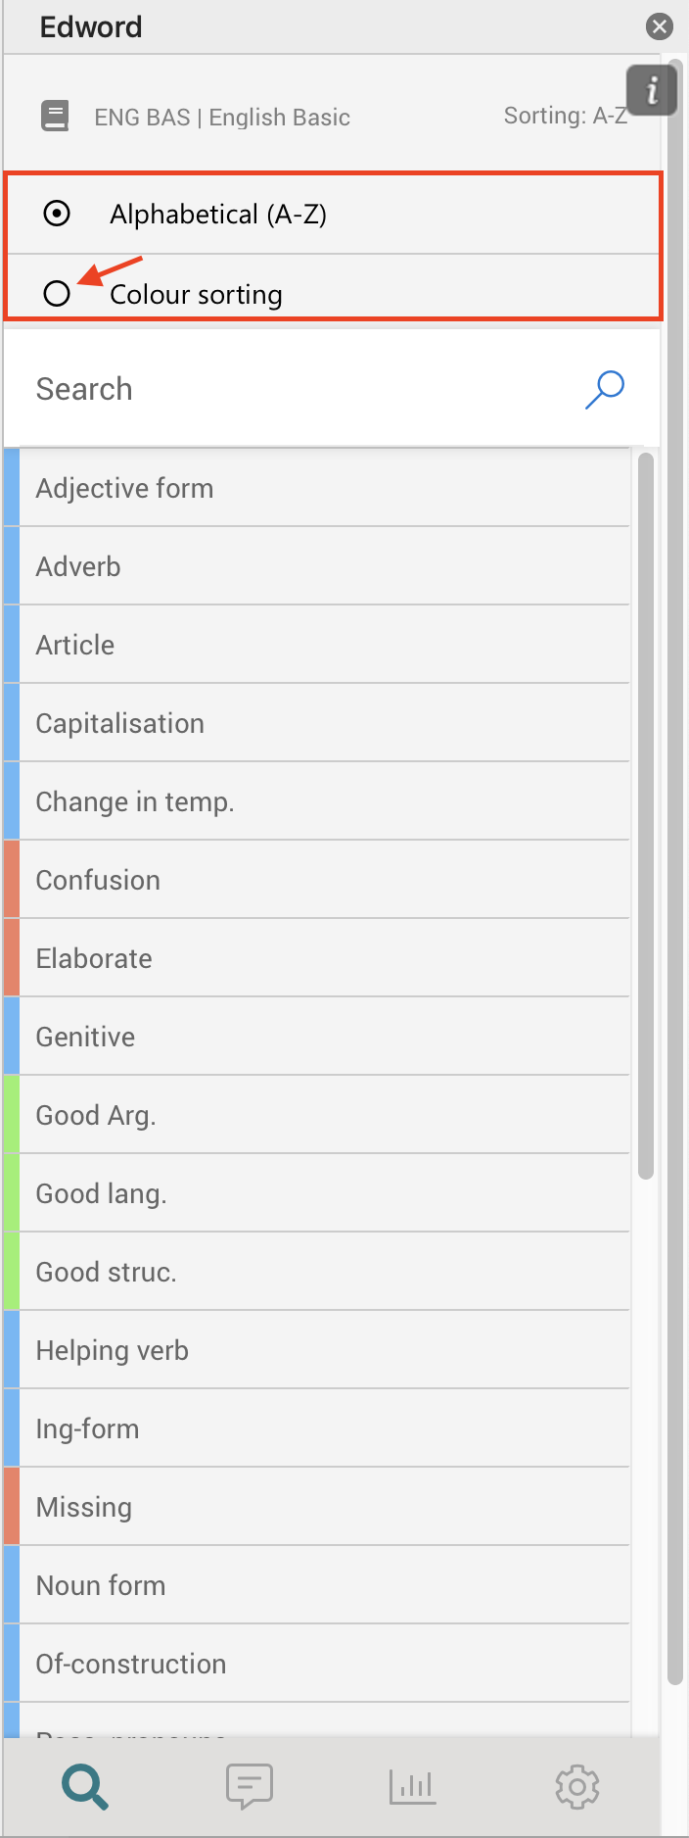Open the settings gear tab
The width and height of the screenshot is (689, 1838).
click(576, 1786)
